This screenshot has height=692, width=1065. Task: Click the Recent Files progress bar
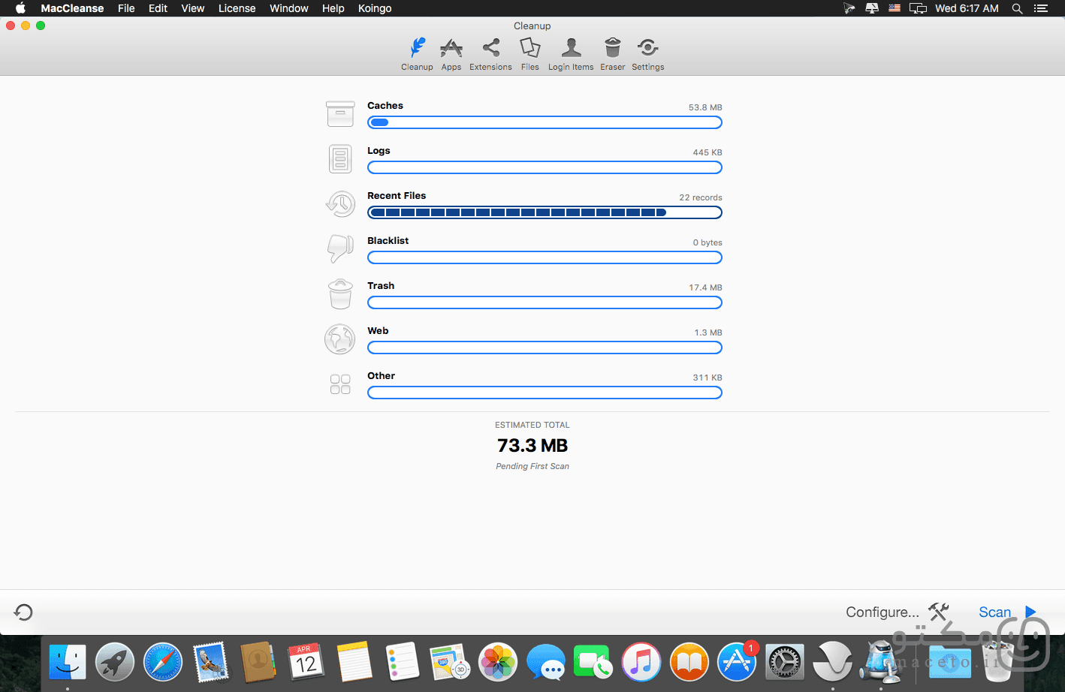[x=545, y=212]
